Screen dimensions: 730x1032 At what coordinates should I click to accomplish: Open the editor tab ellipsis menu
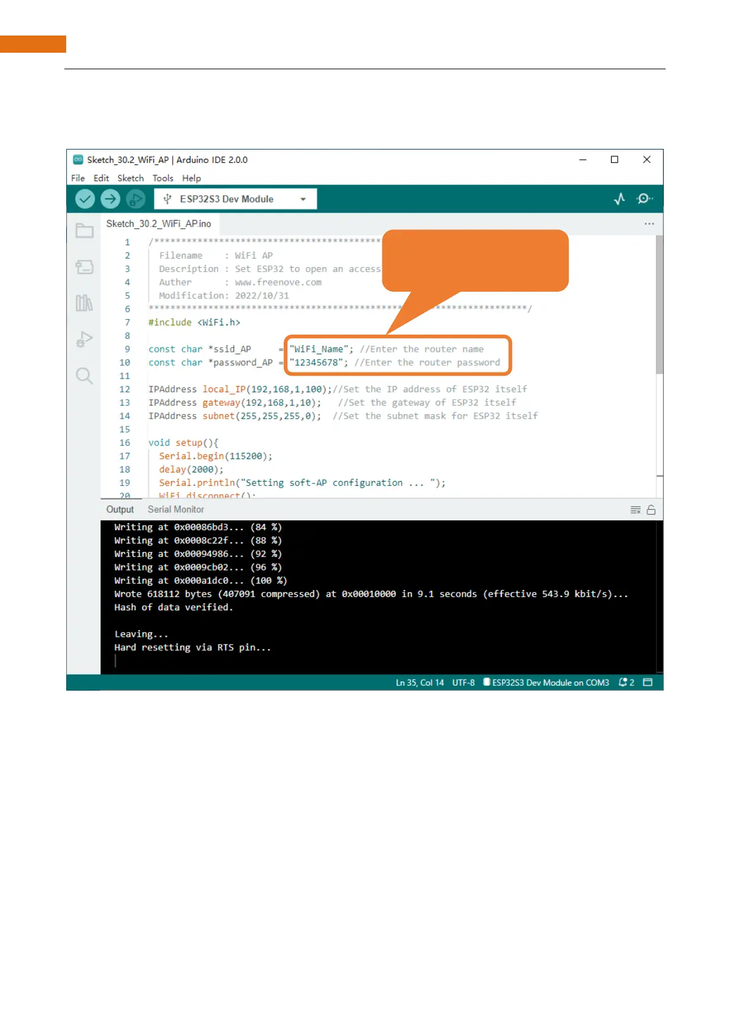pos(649,224)
